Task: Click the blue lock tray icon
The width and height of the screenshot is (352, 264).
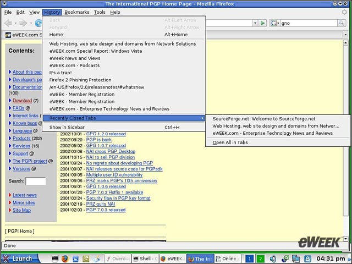Action: point(307,259)
